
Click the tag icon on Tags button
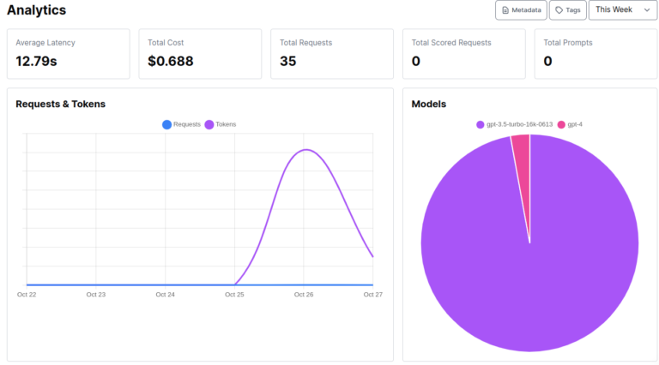(559, 10)
